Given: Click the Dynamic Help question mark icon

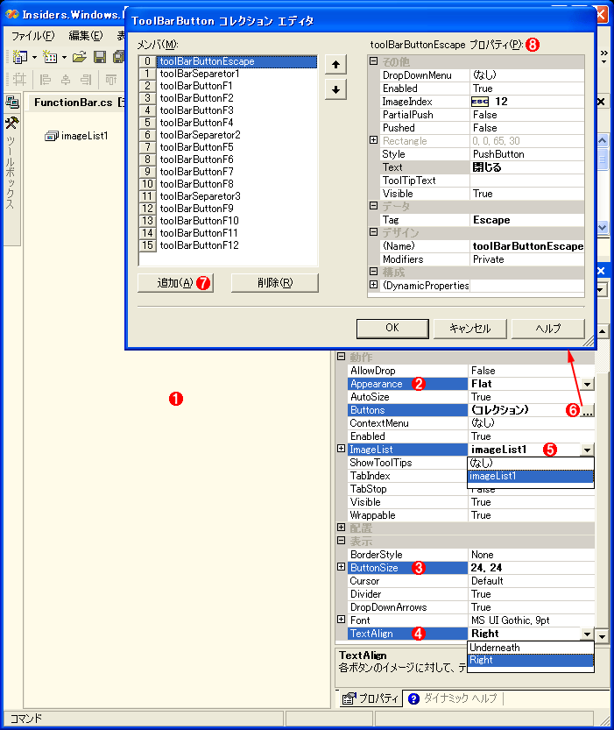Looking at the screenshot, I should [413, 698].
